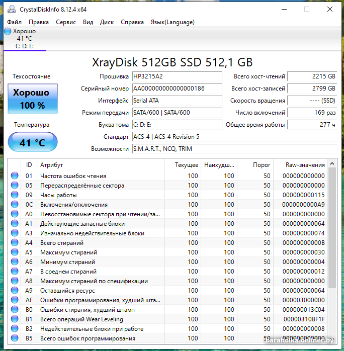344x351 pixels.
Task: Click the status orb for attribute A5
Action: (x=15, y=252)
